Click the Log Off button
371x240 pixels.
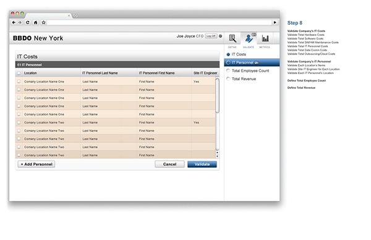[211, 36]
